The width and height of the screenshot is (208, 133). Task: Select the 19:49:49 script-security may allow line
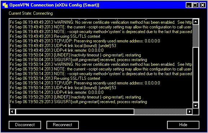[101, 27]
